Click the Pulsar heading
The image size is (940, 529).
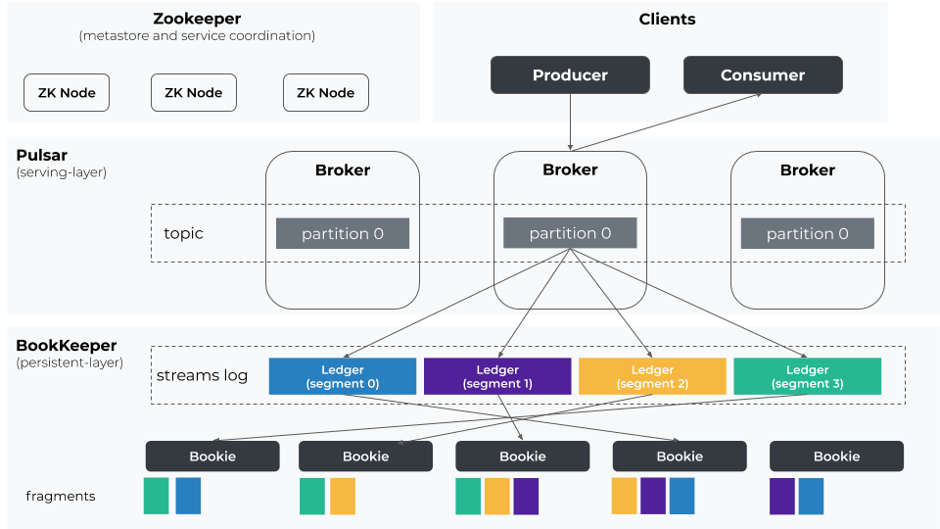tap(41, 156)
